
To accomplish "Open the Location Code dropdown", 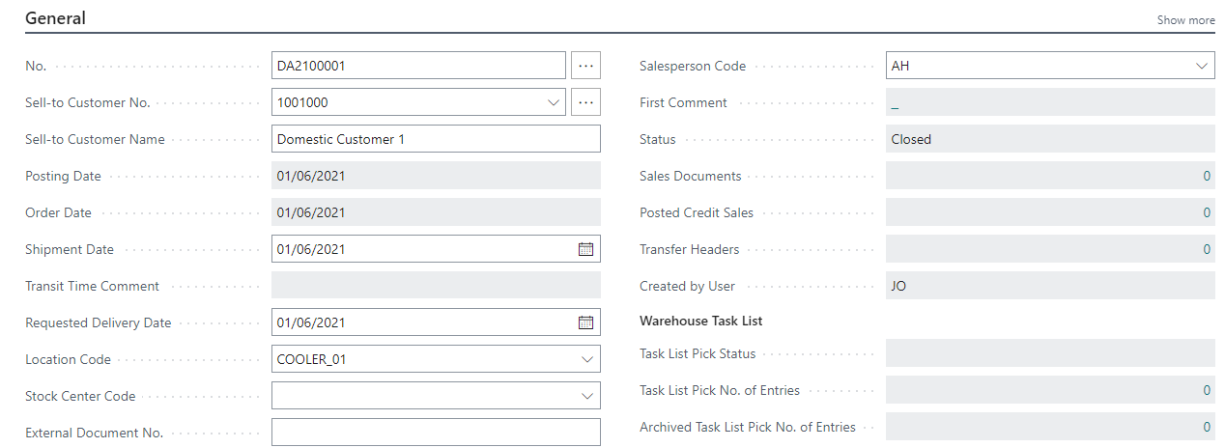I will pyautogui.click(x=587, y=359).
